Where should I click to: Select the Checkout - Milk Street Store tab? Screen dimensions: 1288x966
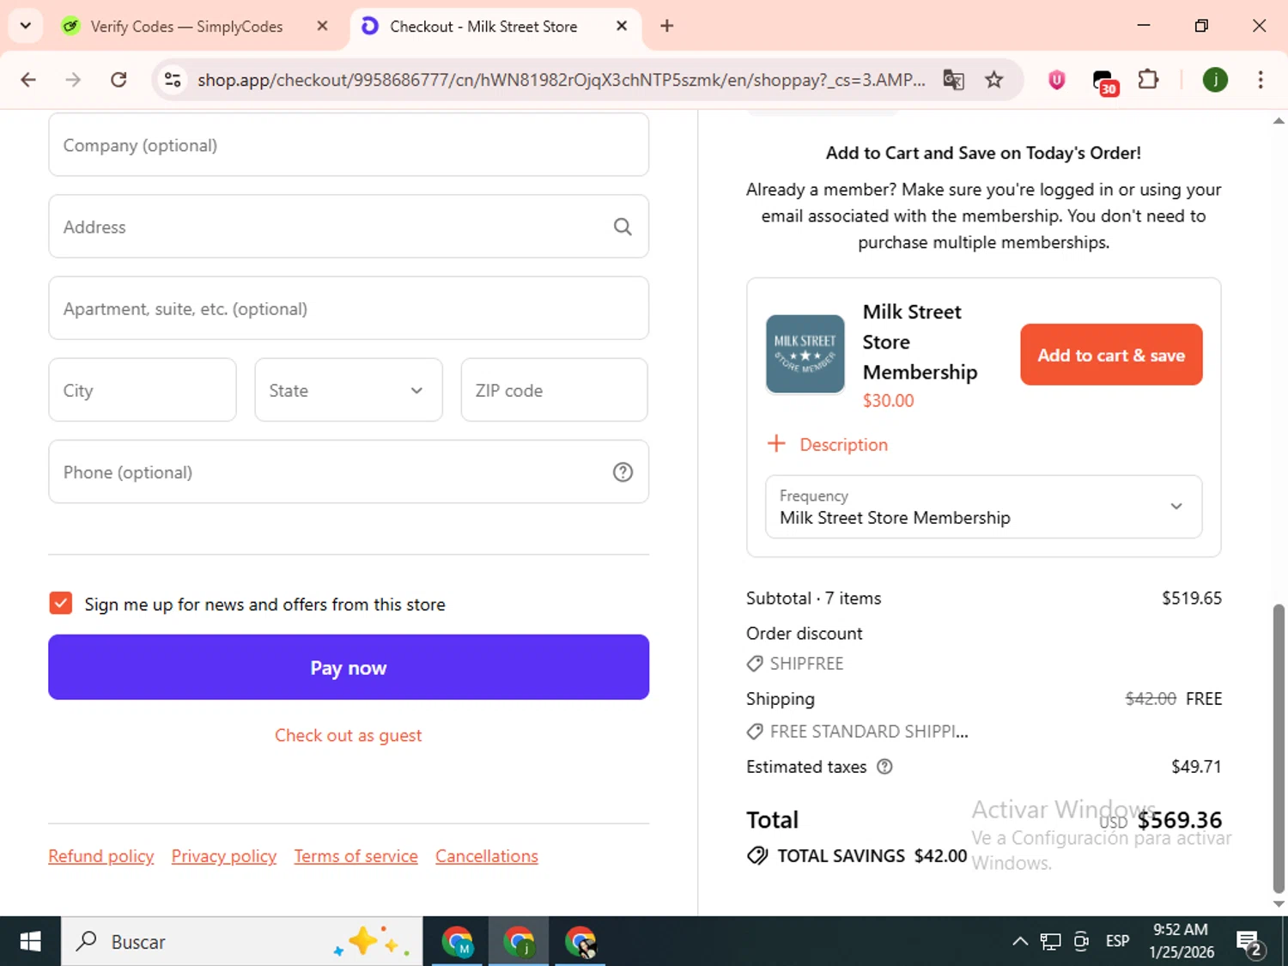(x=483, y=27)
